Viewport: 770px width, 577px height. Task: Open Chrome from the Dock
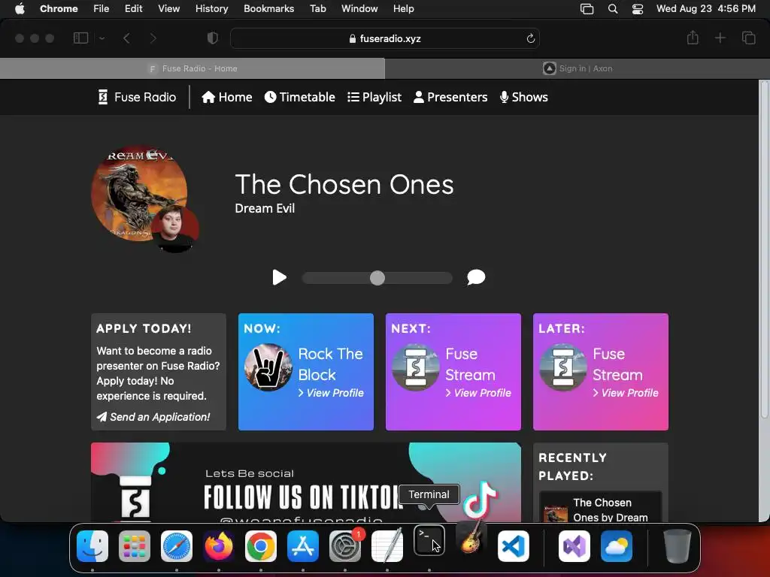click(261, 546)
